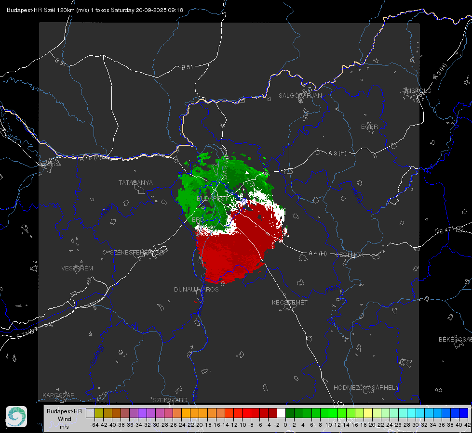Click the swirl logo icon beside the legend
This screenshot has width=472, height=433.
(x=16, y=417)
